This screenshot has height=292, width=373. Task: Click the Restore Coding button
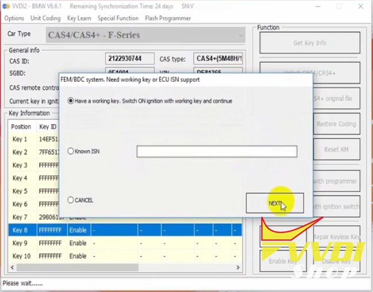pyautogui.click(x=336, y=124)
